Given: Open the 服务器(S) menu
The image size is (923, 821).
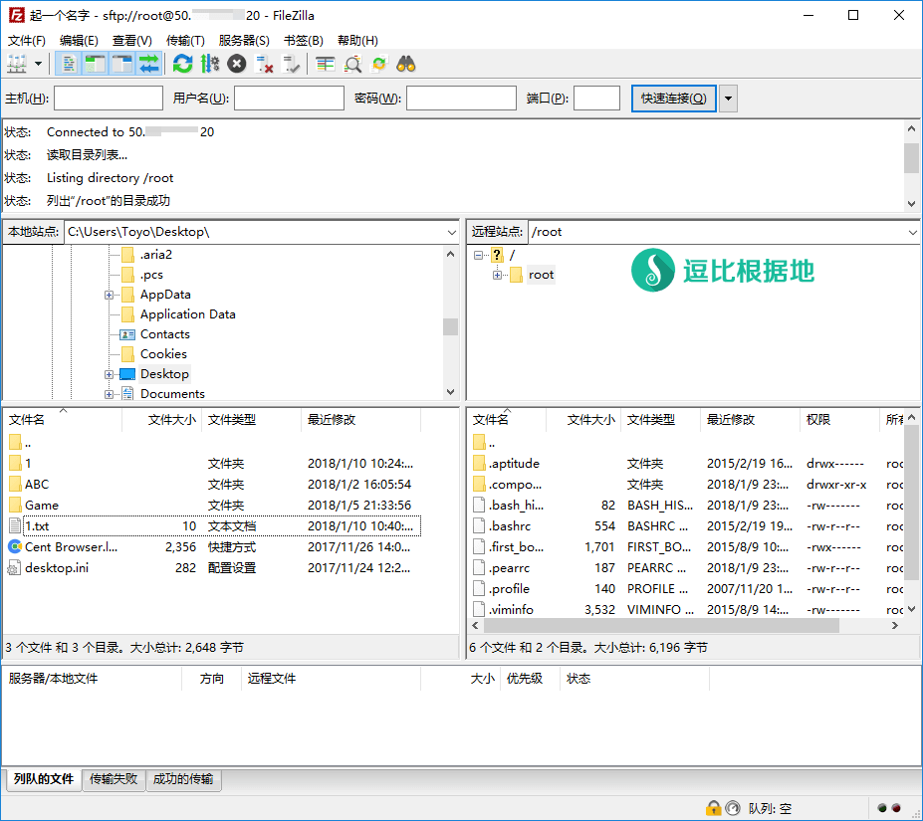Looking at the screenshot, I should (x=243, y=41).
